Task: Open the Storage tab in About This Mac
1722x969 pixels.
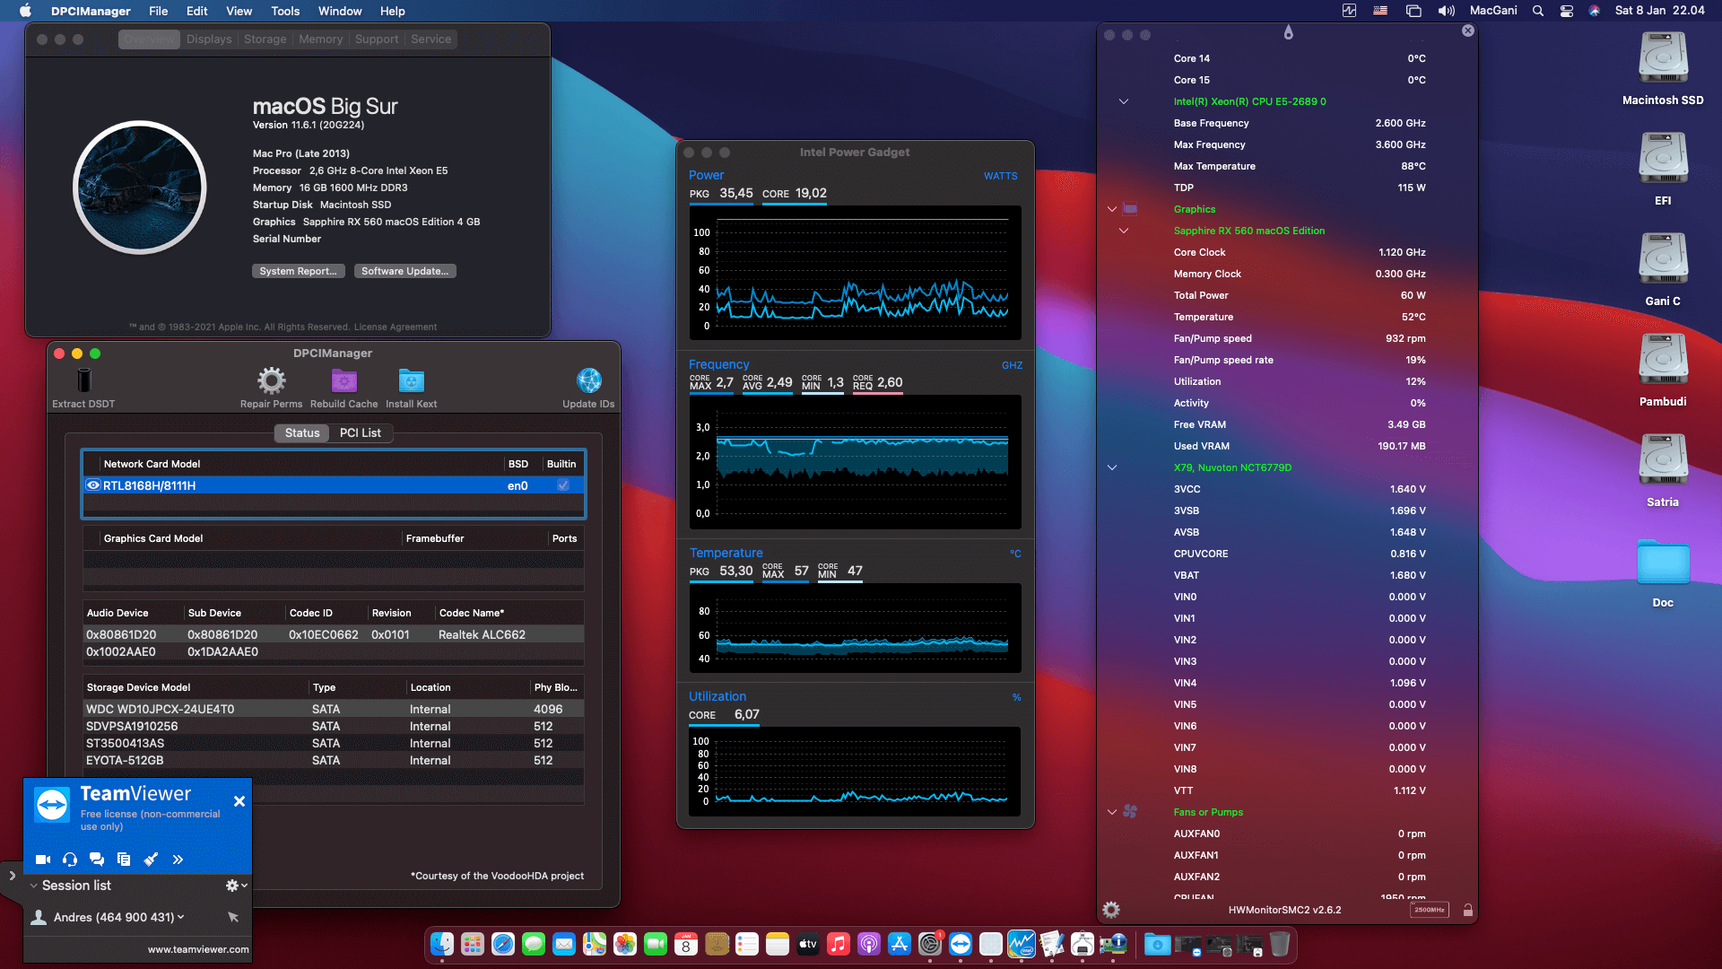Action: (x=265, y=39)
